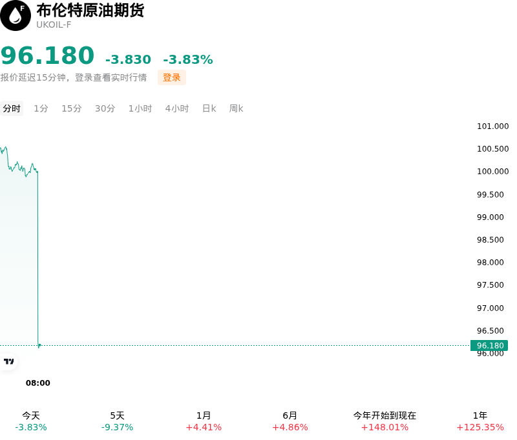This screenshot has width=517, height=440.
Task: Click the 101.000 price axis label
Action: click(x=492, y=126)
